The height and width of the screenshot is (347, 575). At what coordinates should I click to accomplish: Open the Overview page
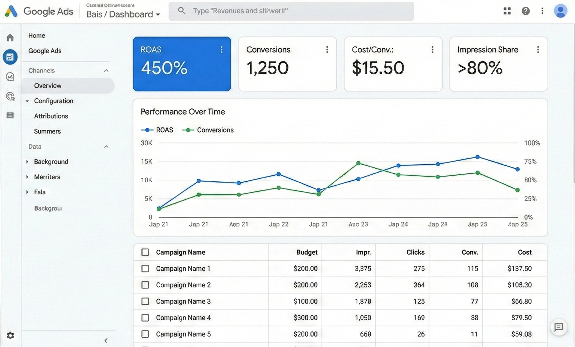[48, 86]
